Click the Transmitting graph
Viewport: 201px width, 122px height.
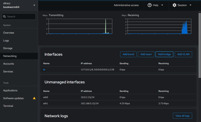point(80,26)
